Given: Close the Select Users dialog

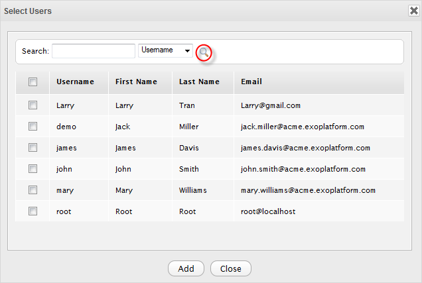Looking at the screenshot, I should click(x=413, y=11).
